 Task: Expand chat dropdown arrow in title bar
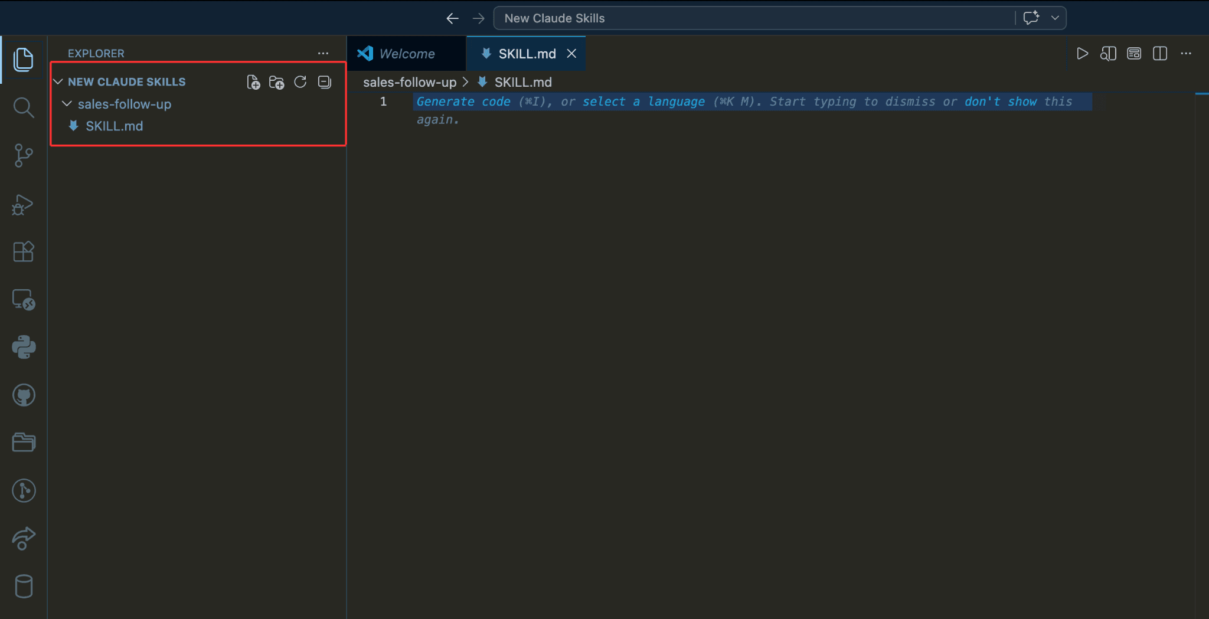pyautogui.click(x=1055, y=18)
